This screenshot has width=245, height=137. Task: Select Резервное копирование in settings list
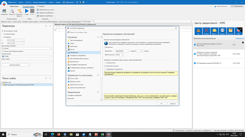(78, 55)
